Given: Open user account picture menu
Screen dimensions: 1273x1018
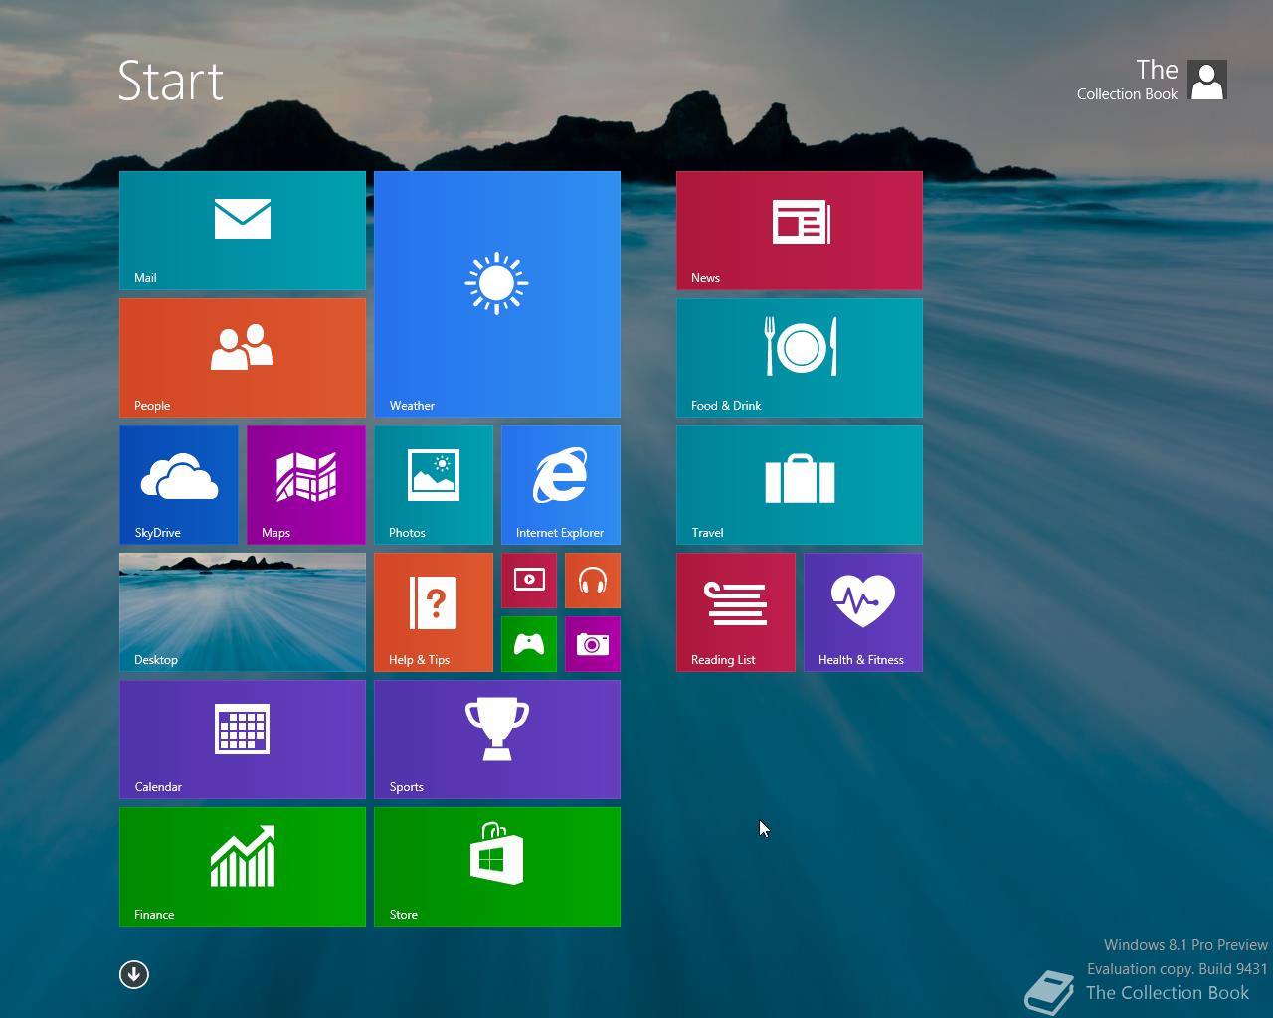Looking at the screenshot, I should click(1207, 80).
